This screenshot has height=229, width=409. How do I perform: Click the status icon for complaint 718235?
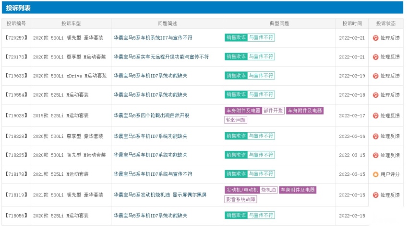[x=375, y=155]
